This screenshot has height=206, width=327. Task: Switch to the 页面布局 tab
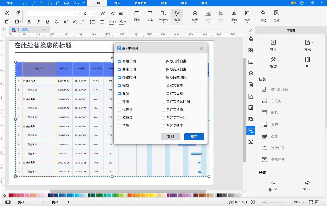[140, 3]
